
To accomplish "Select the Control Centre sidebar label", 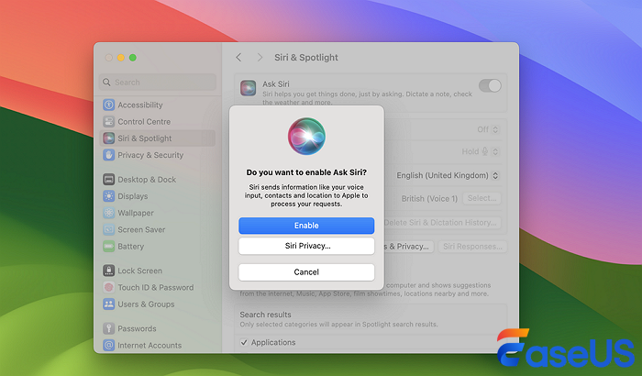I will [x=144, y=122].
